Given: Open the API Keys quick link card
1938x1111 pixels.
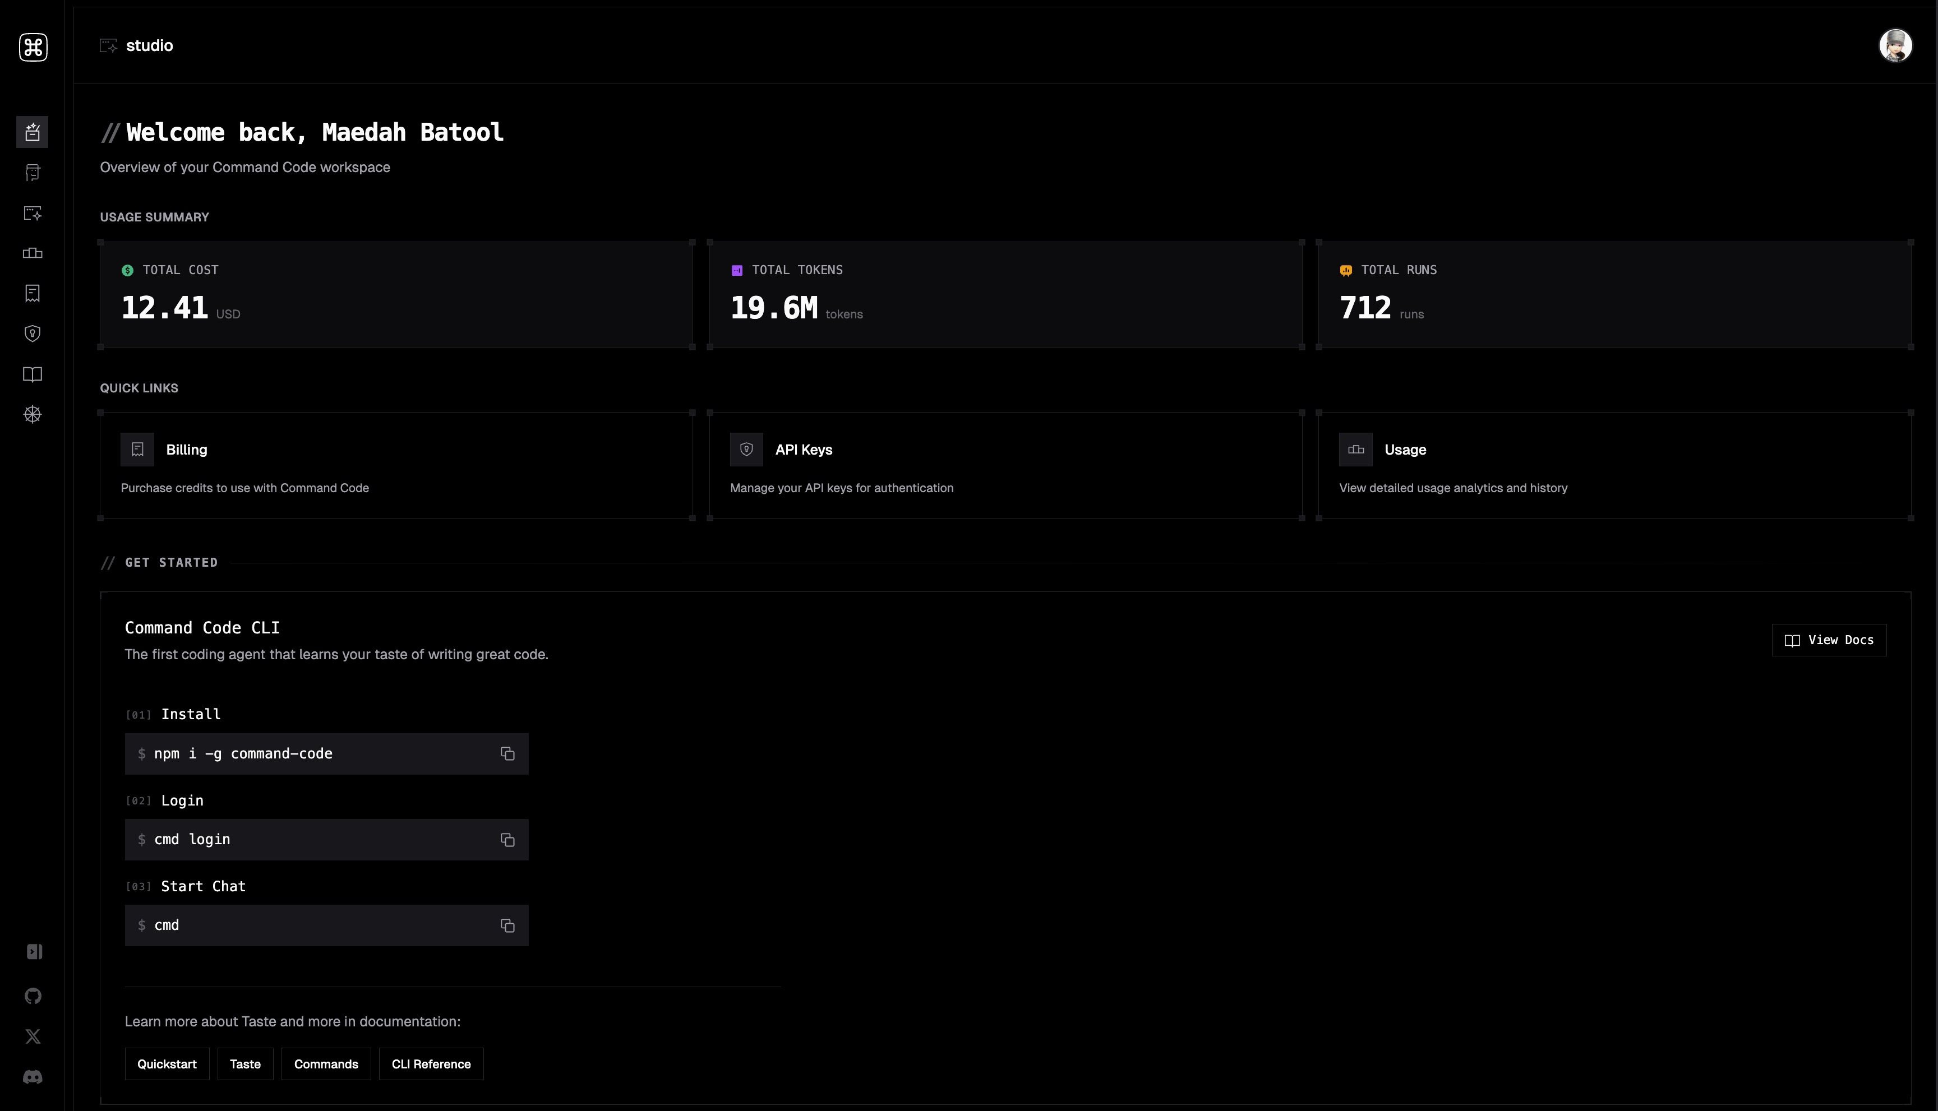Looking at the screenshot, I should click(x=1004, y=465).
